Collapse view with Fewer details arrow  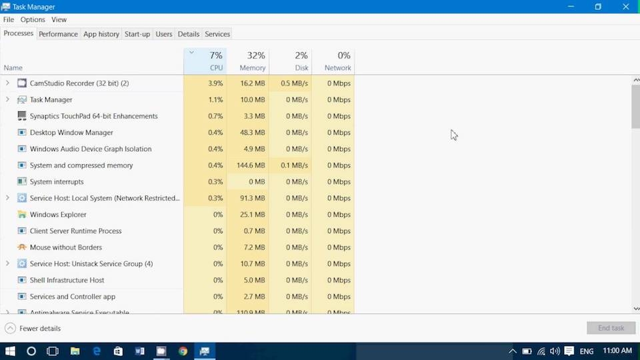point(10,328)
